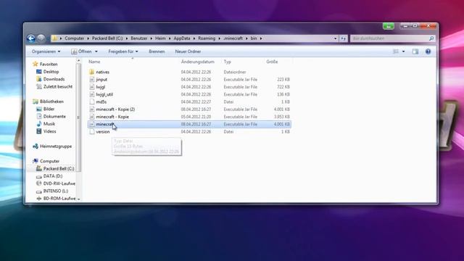Select the DATA (D:) drive

(x=53, y=176)
